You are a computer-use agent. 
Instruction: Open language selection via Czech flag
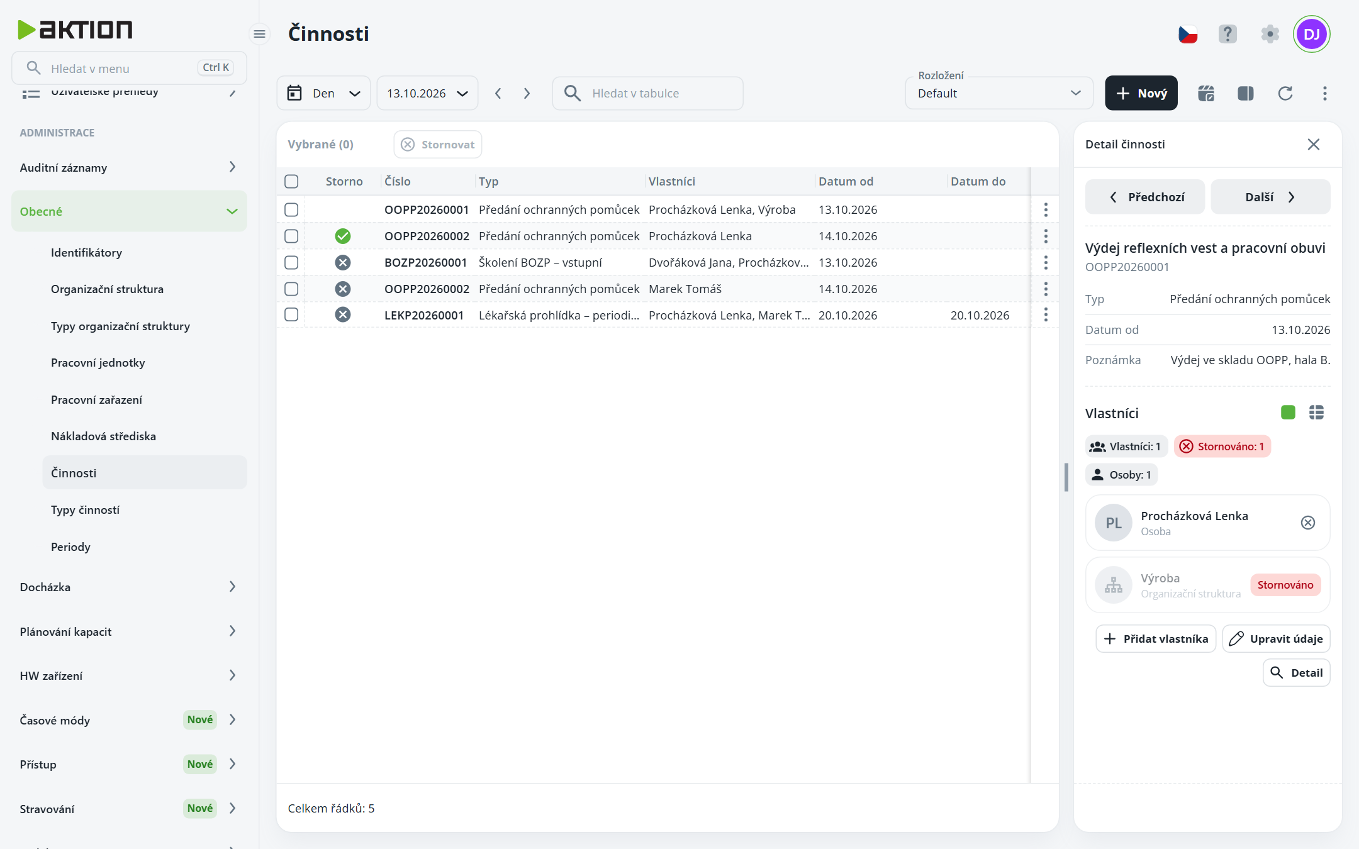click(x=1187, y=34)
